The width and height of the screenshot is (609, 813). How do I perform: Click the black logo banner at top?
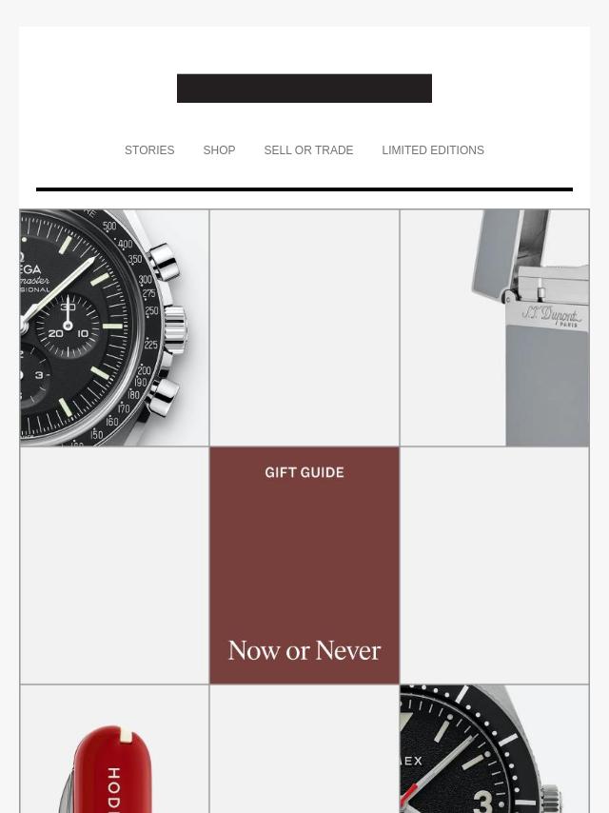304,89
